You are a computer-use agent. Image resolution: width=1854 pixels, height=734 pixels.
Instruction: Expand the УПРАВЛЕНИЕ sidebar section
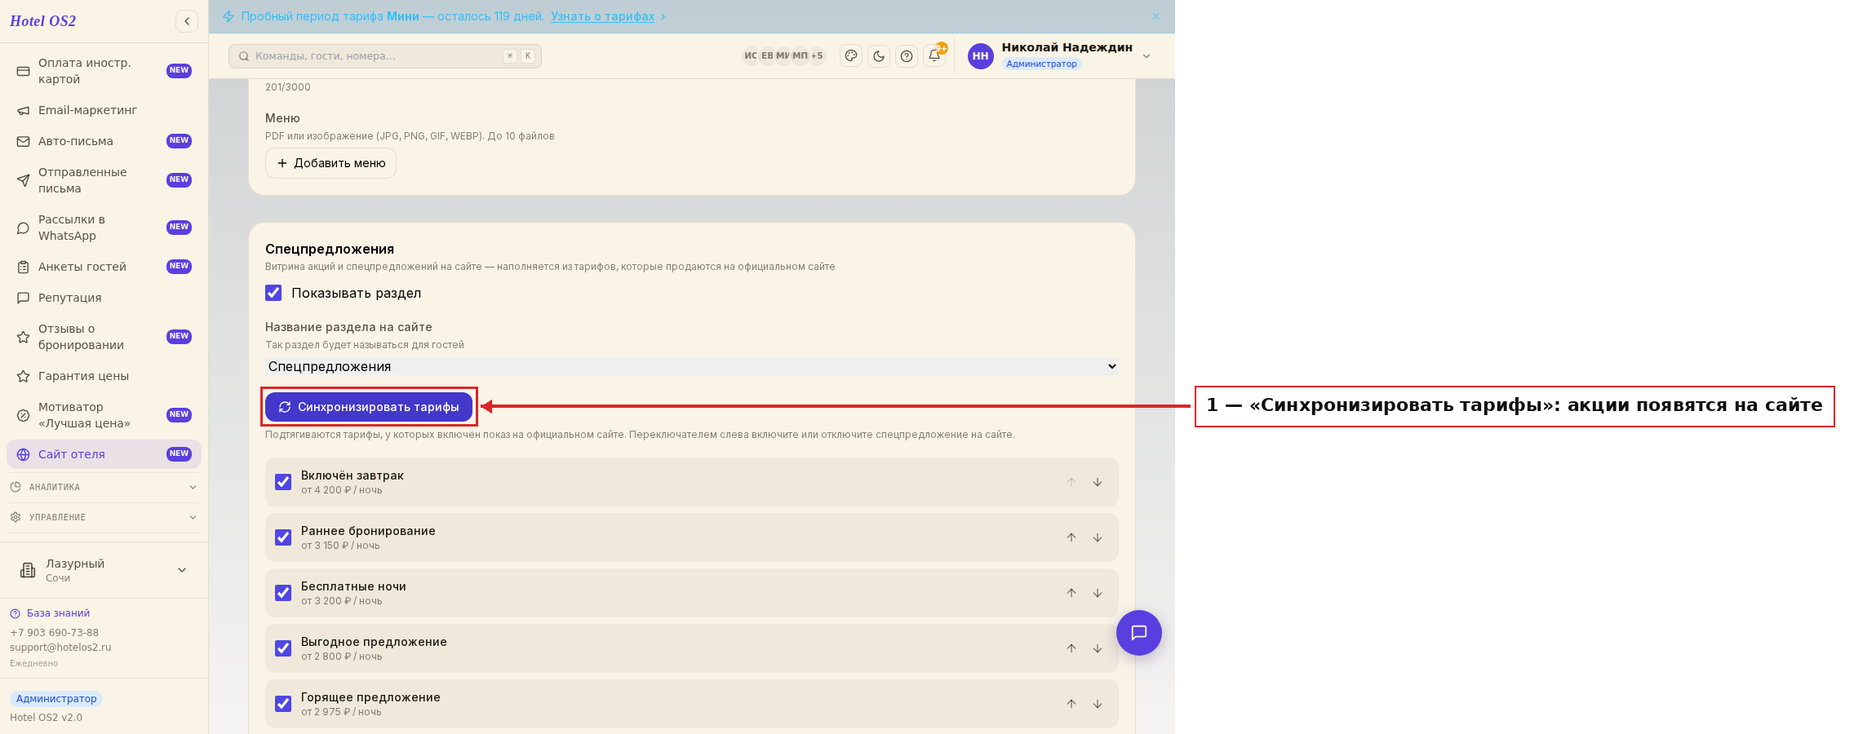point(104,517)
